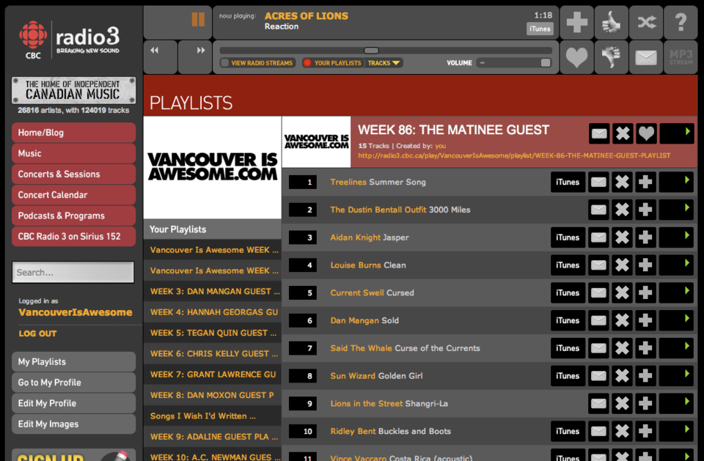Click the envelope icon in player toolbar
Viewport: 704px width, 461px height.
click(x=646, y=57)
